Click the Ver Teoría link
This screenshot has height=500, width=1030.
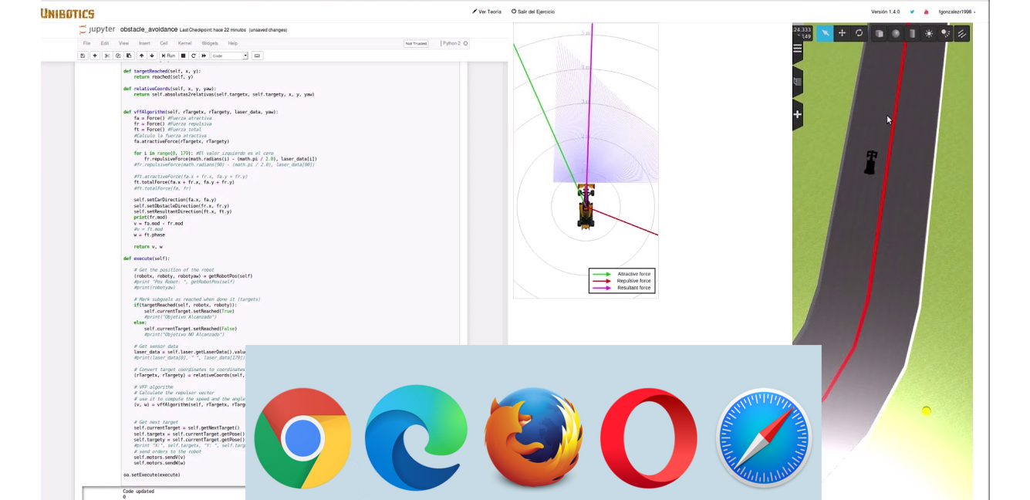487,12
